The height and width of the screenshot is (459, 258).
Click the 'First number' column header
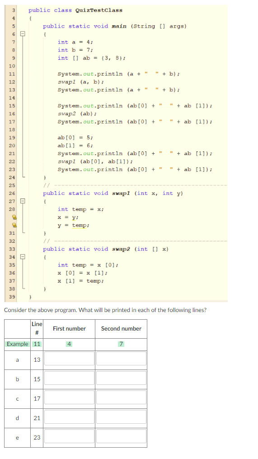(69, 329)
